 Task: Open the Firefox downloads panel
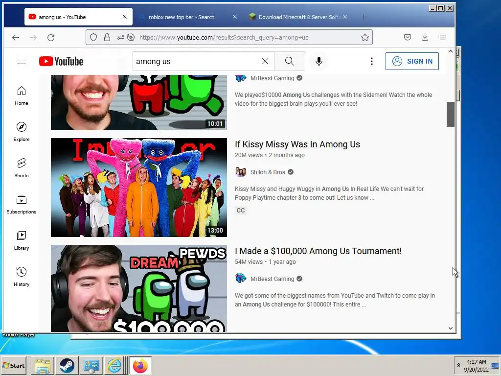(425, 37)
